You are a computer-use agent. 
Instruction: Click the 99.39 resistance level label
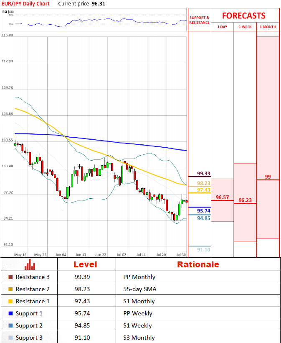[x=203, y=173]
